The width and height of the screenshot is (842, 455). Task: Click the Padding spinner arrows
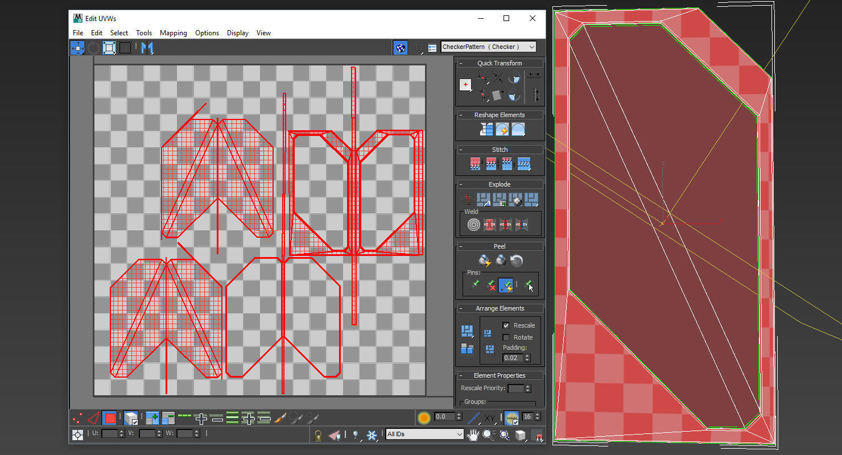[527, 358]
